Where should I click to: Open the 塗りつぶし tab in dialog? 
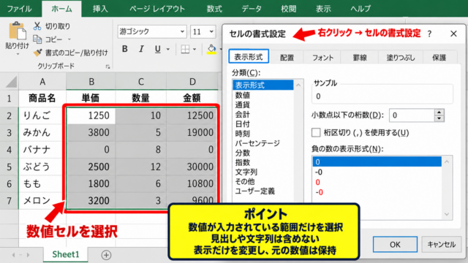(x=401, y=57)
